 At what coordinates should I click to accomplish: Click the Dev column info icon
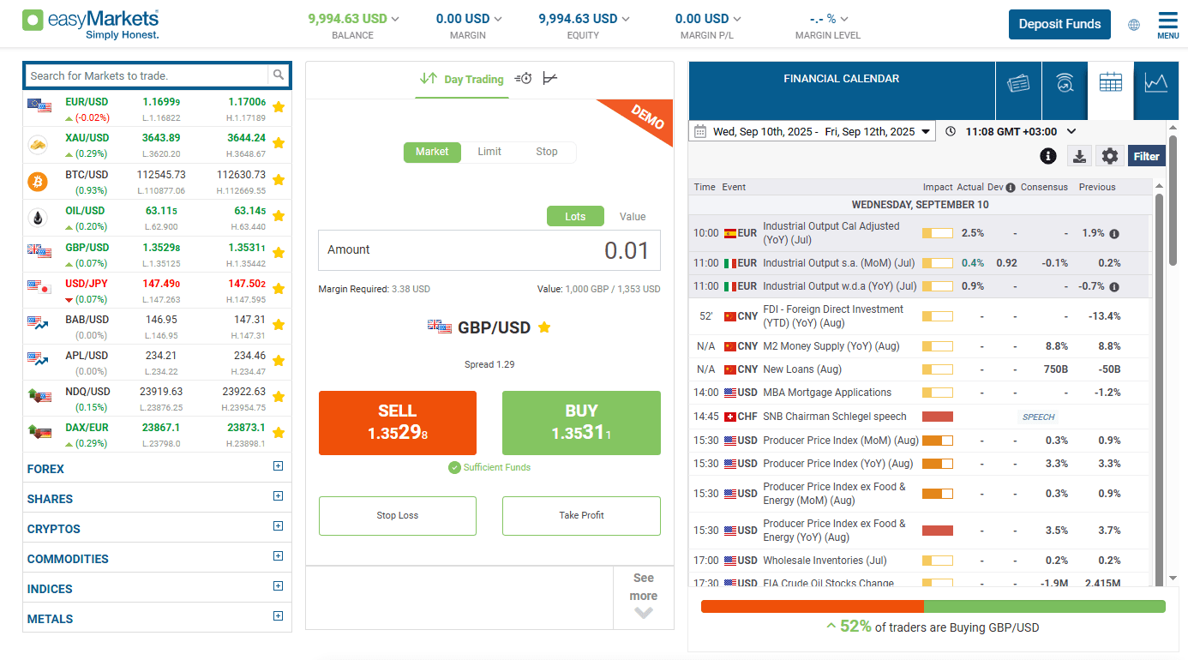point(1011,188)
